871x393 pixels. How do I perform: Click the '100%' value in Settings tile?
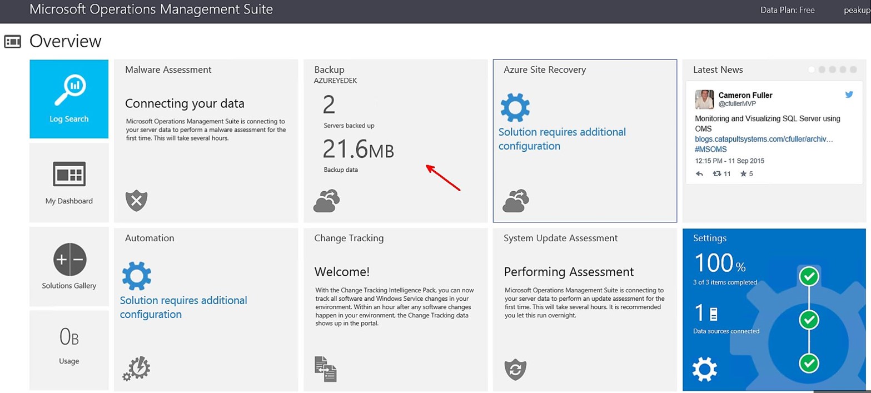[719, 262]
